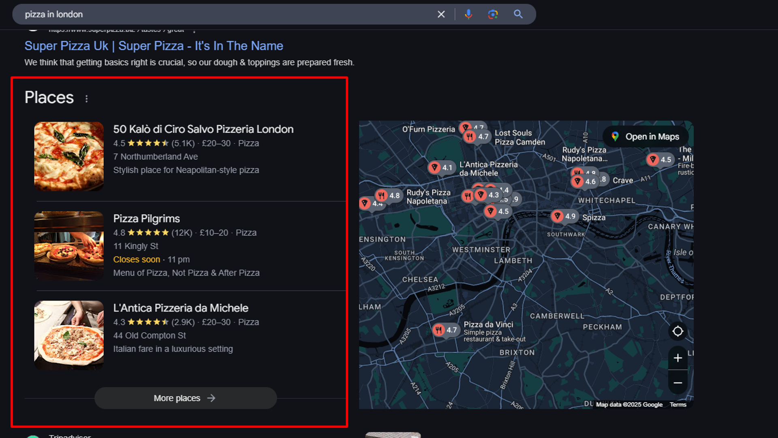Open the Places three-dot options menu
Screen dimensions: 778x438
pos(86,98)
